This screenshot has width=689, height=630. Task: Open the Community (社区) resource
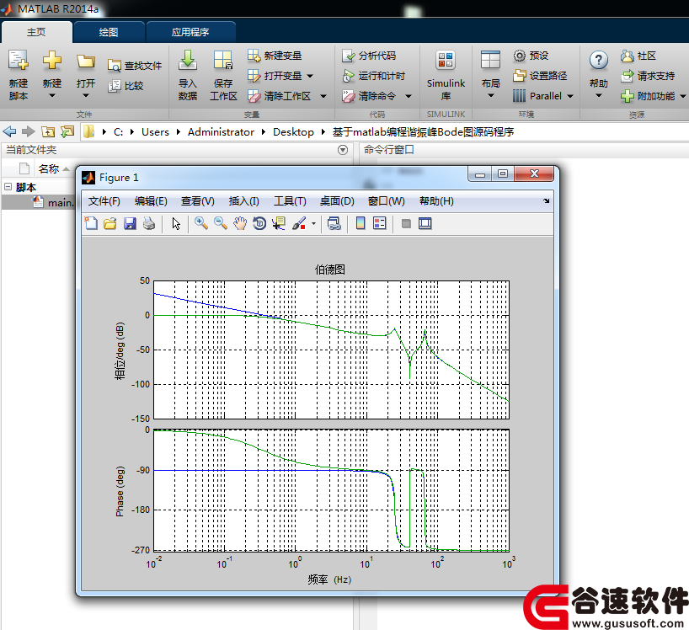click(638, 56)
